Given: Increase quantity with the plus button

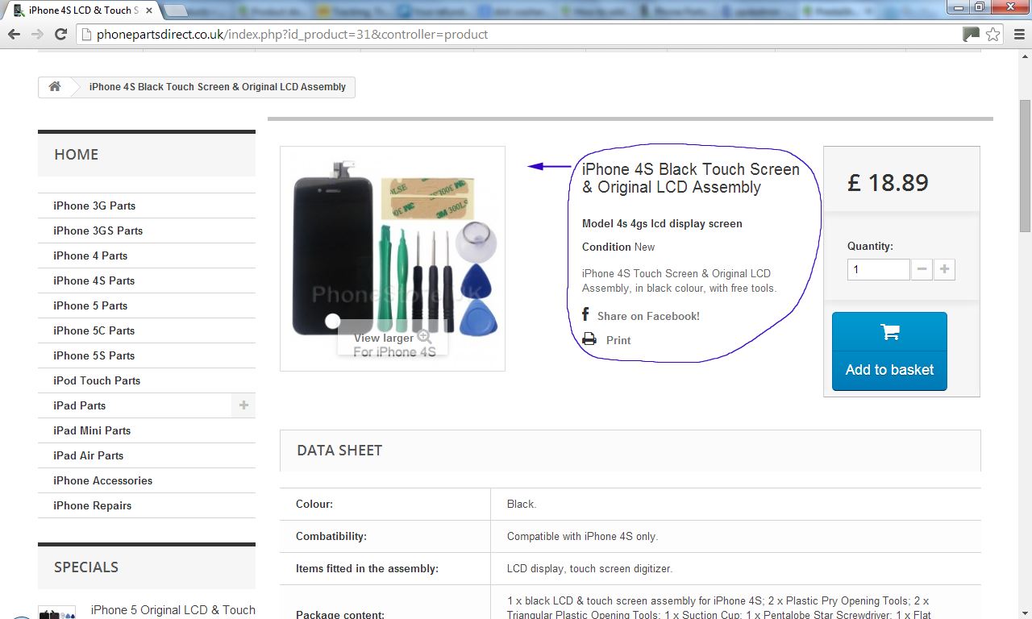Looking at the screenshot, I should coord(944,269).
